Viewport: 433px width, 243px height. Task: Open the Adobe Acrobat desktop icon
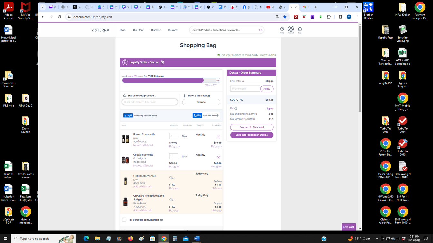coord(8,11)
